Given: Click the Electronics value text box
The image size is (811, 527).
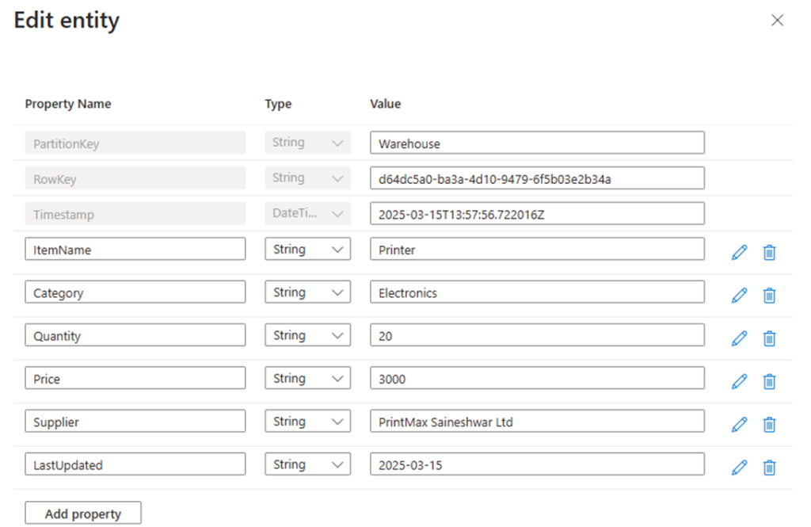Looking at the screenshot, I should 537,292.
